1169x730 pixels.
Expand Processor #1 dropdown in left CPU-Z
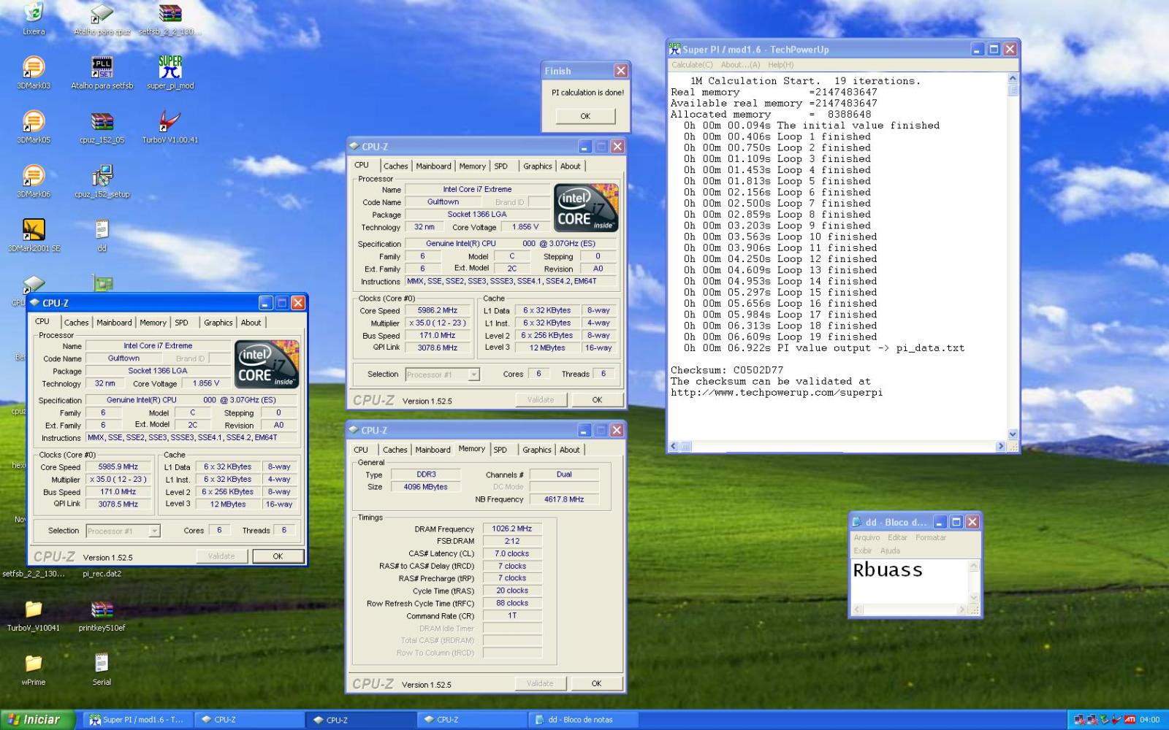point(154,531)
